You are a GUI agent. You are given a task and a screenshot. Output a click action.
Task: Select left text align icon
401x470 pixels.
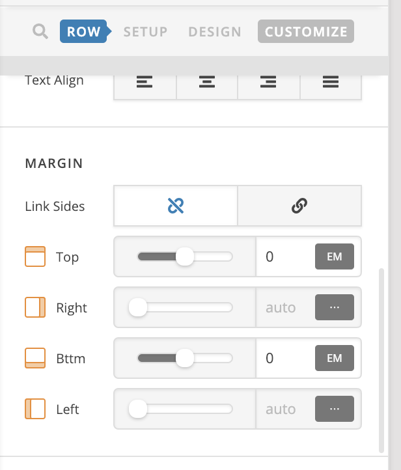point(145,82)
